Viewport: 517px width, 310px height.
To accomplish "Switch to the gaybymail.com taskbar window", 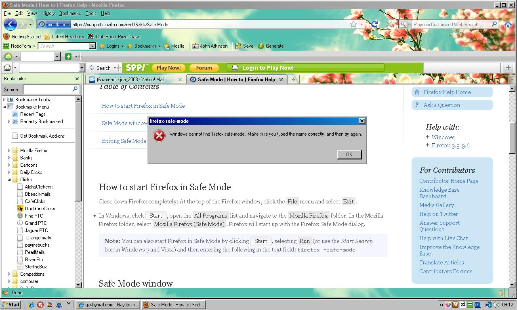I will pos(108,305).
